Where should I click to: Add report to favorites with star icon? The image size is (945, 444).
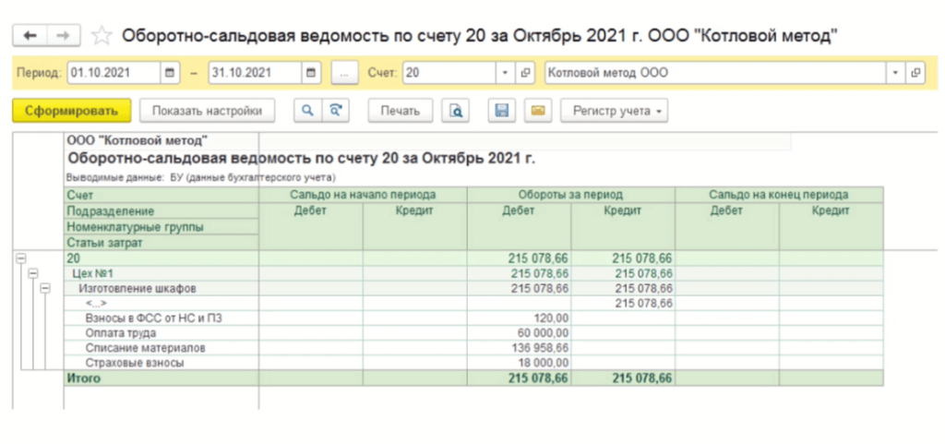pyautogui.click(x=102, y=35)
